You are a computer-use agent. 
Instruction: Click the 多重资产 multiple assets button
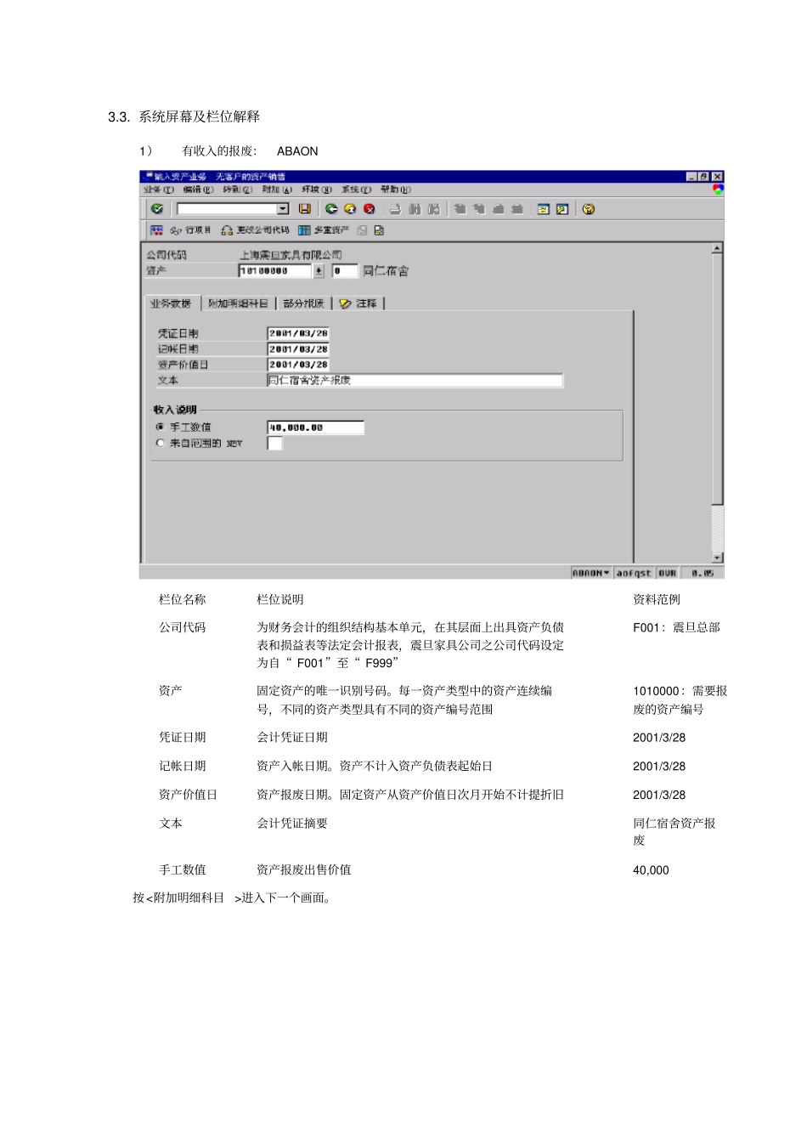pos(324,230)
